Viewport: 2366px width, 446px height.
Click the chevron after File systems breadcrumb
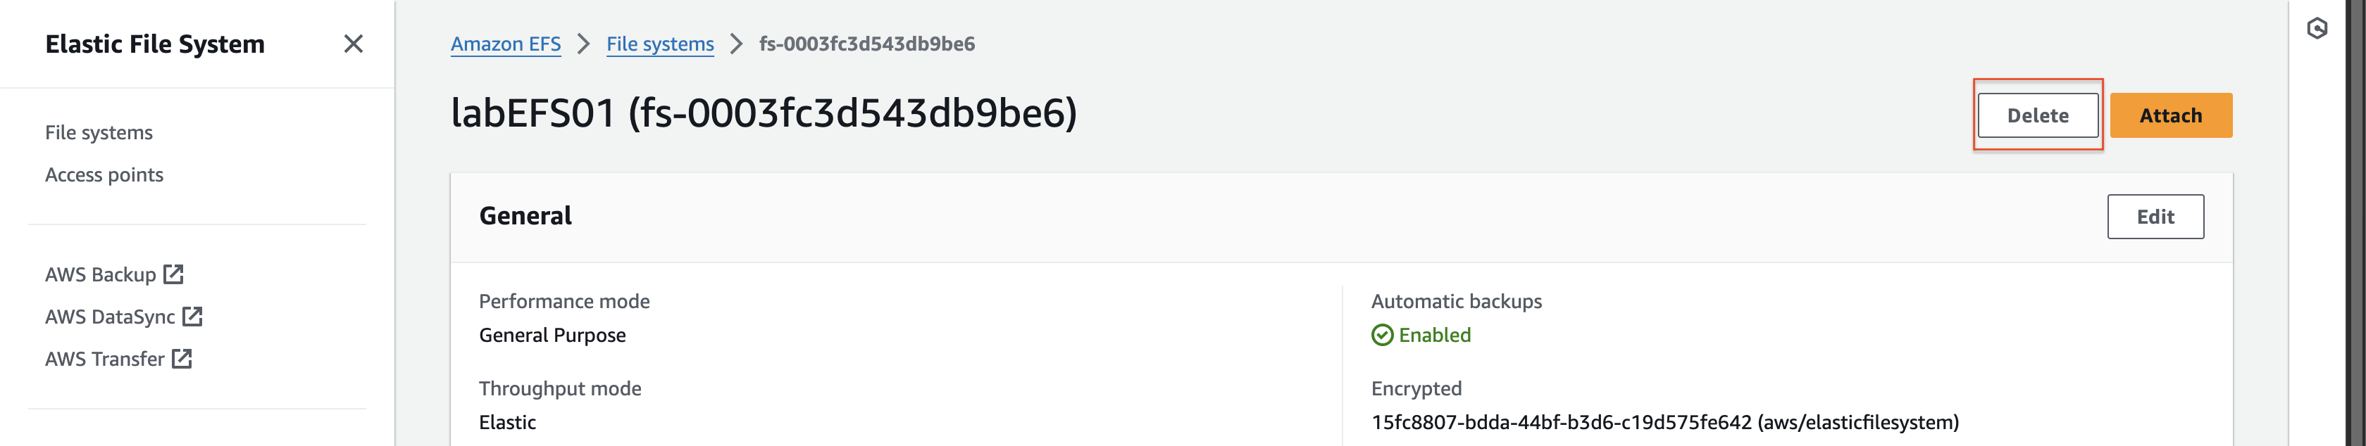point(735,44)
